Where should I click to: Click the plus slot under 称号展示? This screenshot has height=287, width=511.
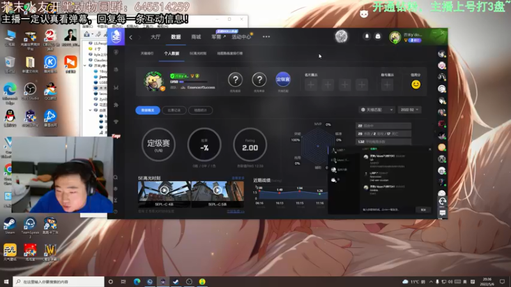point(387,85)
